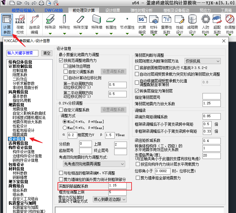Open the 材料强度 icon
This screenshot has height=213, width=236.
tap(154, 19)
